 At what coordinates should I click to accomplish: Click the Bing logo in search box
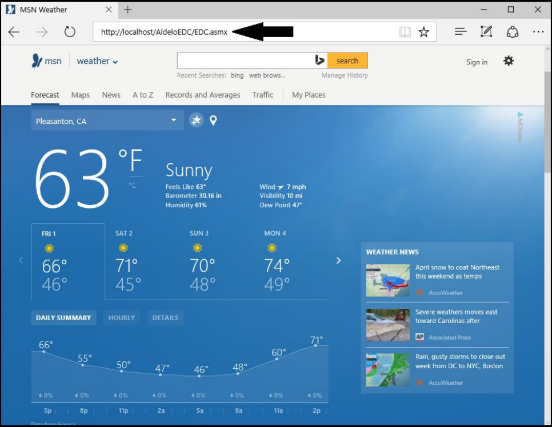[x=319, y=61]
